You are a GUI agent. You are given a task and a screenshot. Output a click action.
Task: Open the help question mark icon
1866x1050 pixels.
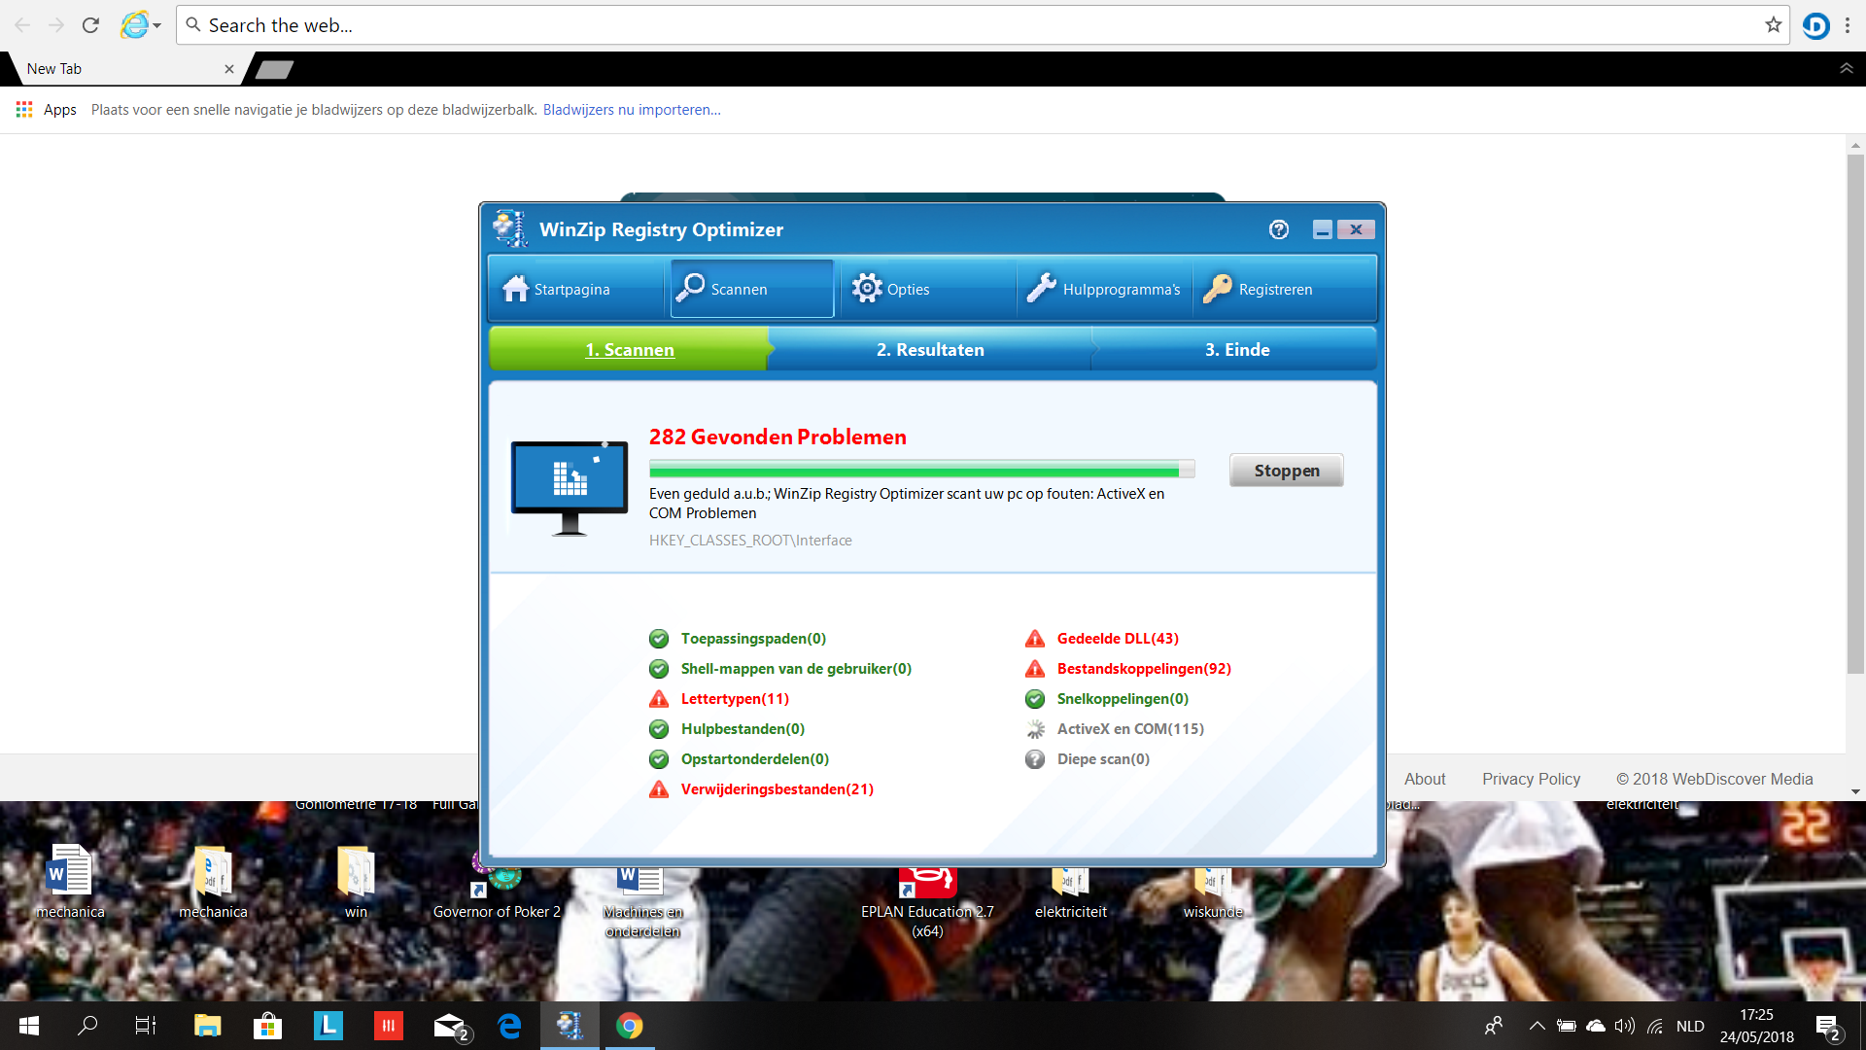[x=1279, y=229]
